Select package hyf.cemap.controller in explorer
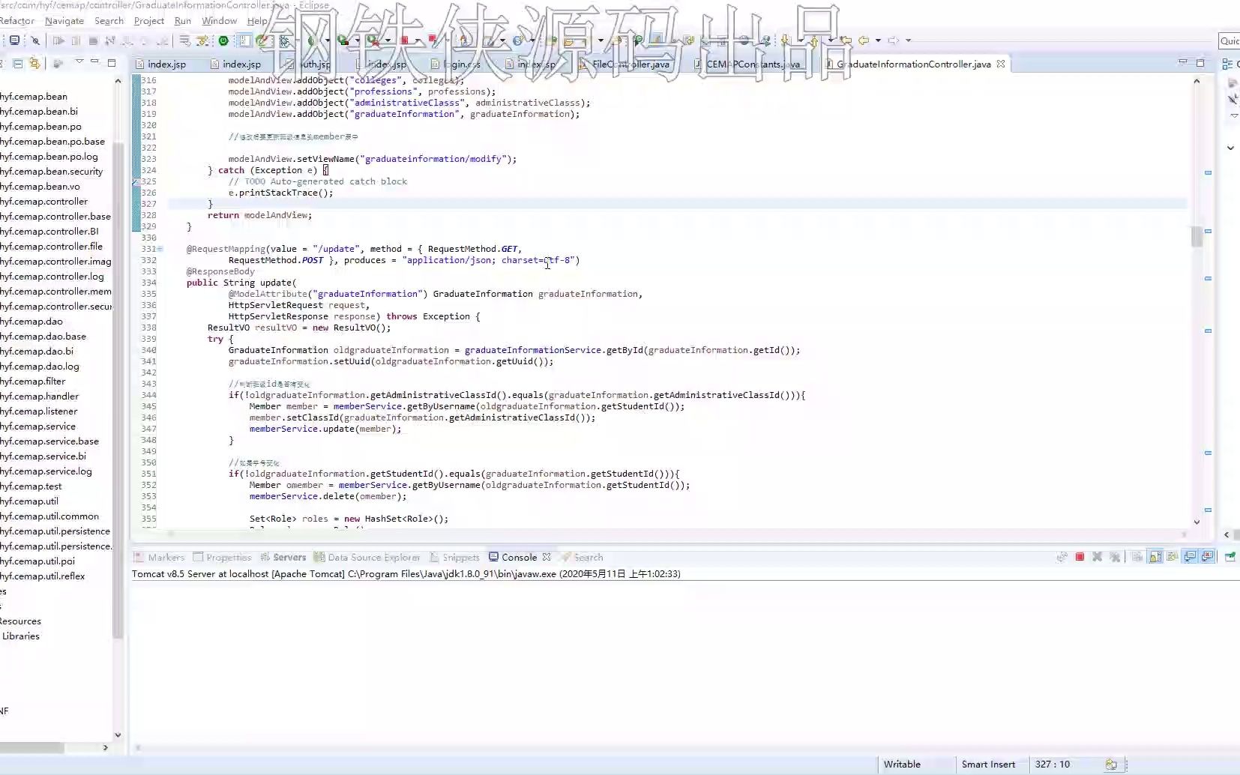This screenshot has width=1240, height=775. click(x=43, y=202)
